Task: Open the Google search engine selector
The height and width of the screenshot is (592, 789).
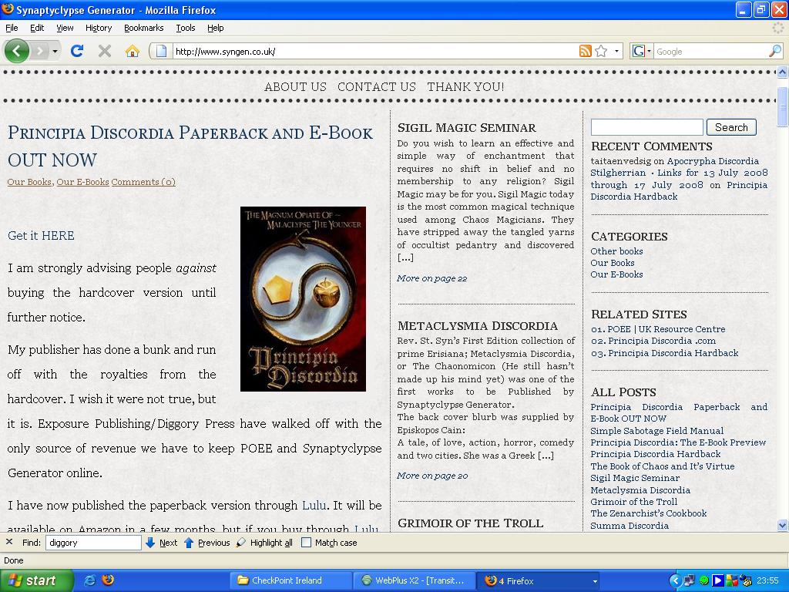Action: [642, 51]
